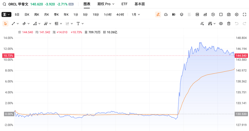Expand the text tool options

83,24
